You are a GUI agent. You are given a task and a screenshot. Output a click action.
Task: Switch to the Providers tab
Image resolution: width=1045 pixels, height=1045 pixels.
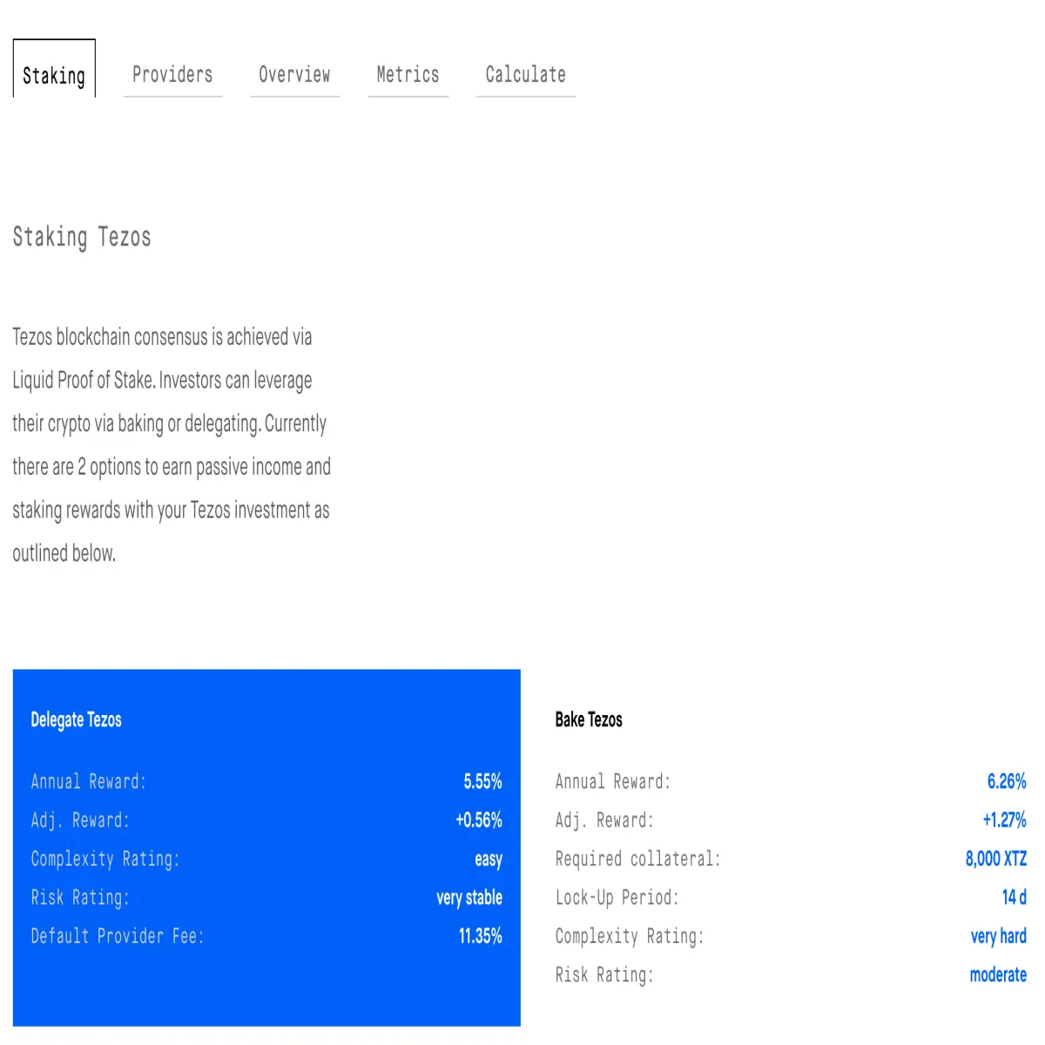(172, 75)
